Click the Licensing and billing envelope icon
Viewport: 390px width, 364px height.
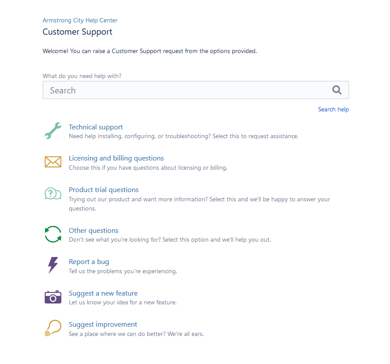(53, 161)
